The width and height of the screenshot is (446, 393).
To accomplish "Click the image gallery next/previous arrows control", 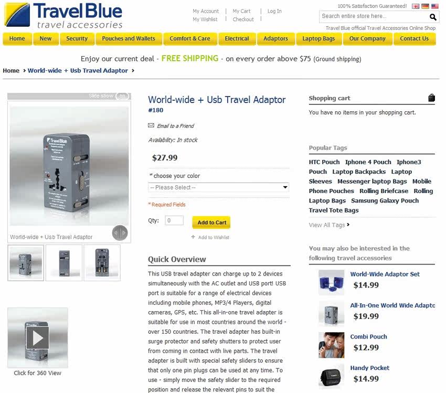I will pyautogui.click(x=120, y=233).
